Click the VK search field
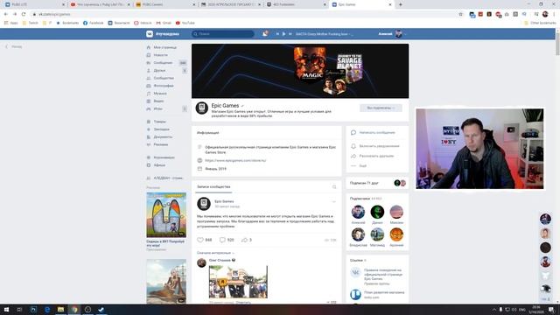560x315 pixels. (x=223, y=34)
